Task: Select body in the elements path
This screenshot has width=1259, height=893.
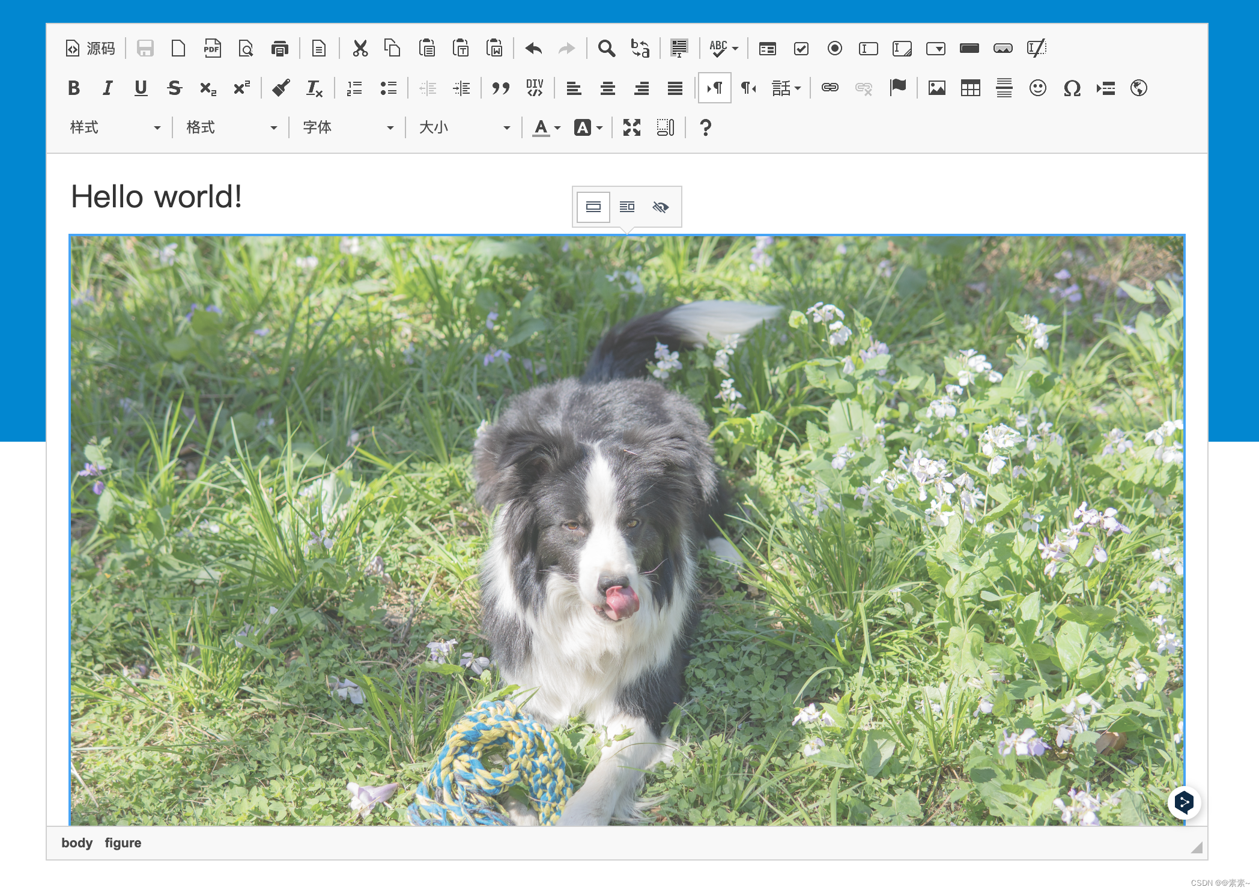Action: [x=77, y=843]
